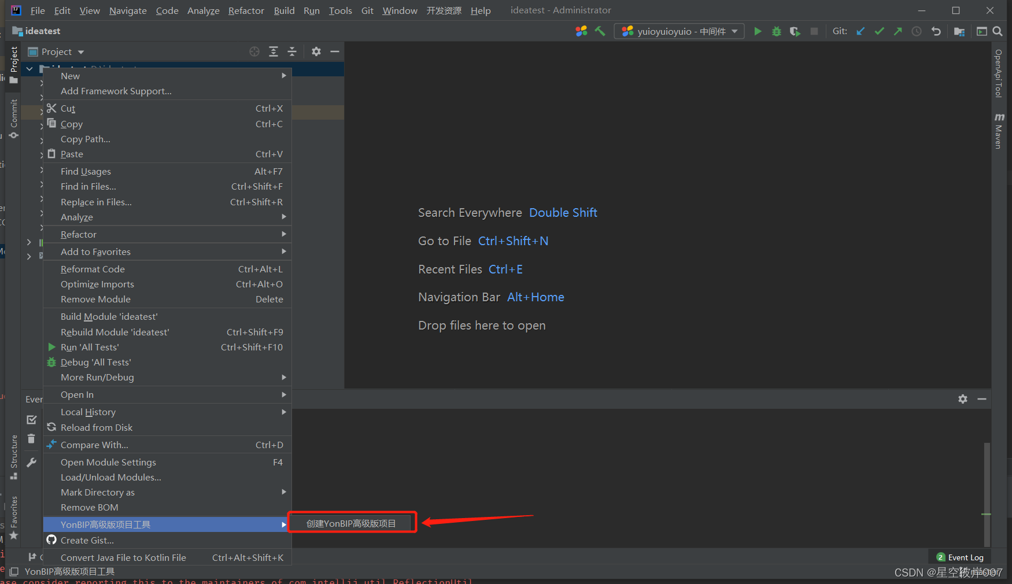Open the Navigate menu in the menu bar
This screenshot has height=584, width=1012.
coord(128,10)
